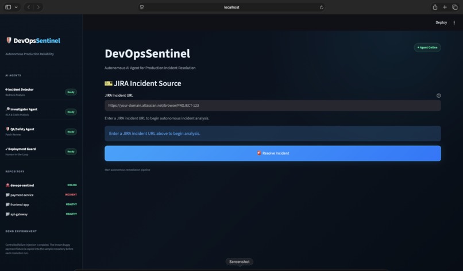Screen dimensions: 463x271
Task: Click the Agent Online status badge
Action: click(427, 48)
